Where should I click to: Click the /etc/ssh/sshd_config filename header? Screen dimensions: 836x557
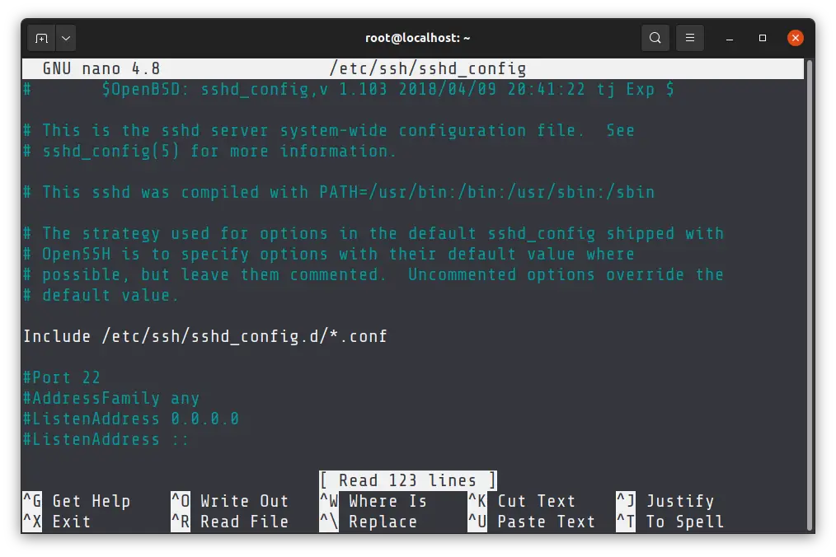(429, 68)
